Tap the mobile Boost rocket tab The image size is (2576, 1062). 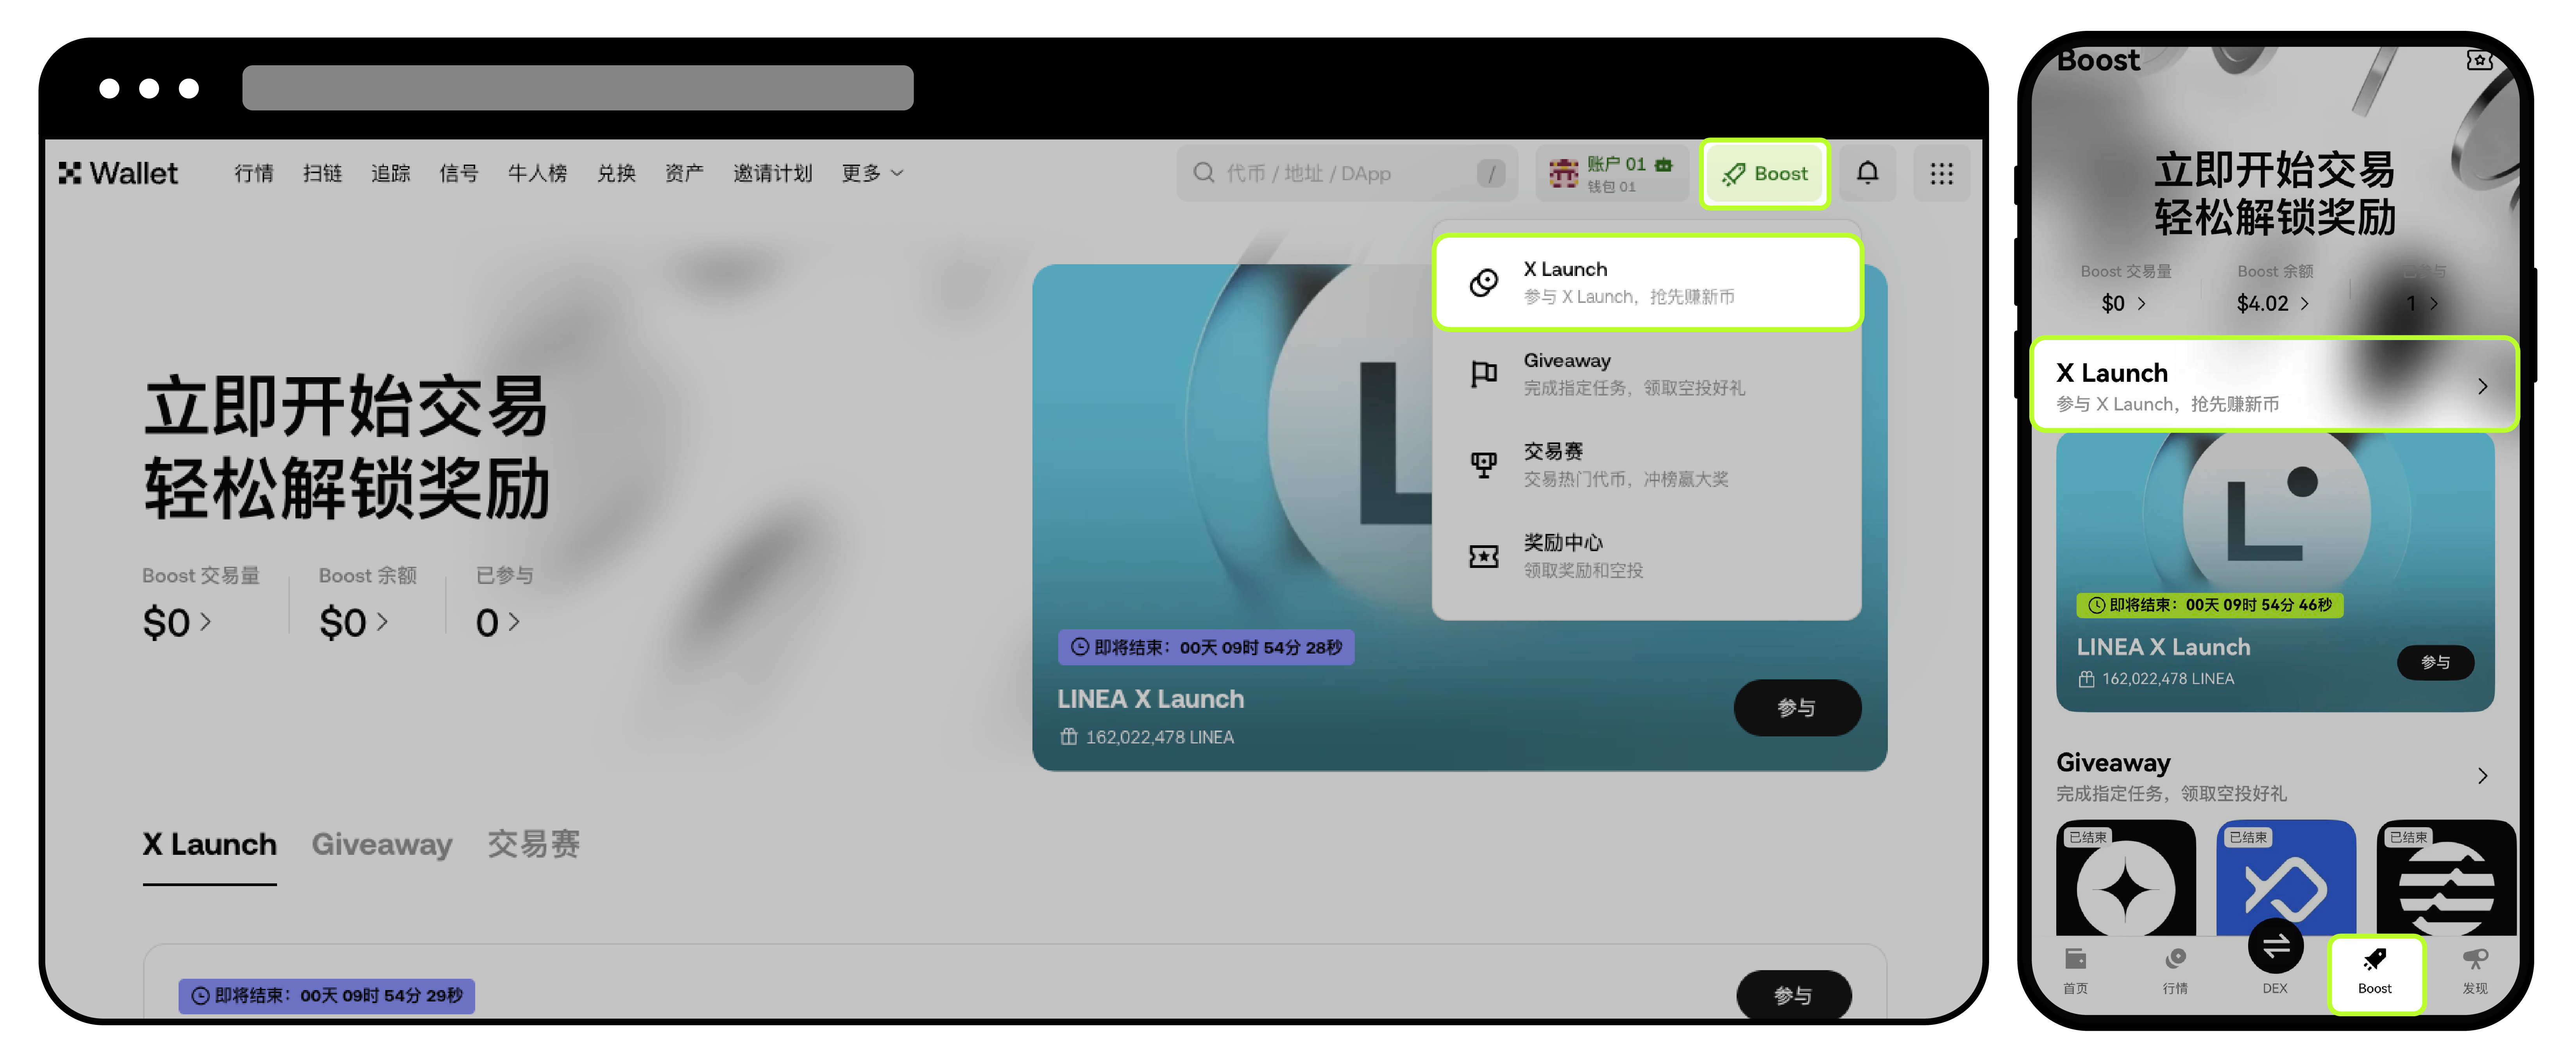tap(2375, 973)
